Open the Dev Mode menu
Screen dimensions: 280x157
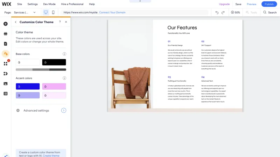[x=49, y=4]
